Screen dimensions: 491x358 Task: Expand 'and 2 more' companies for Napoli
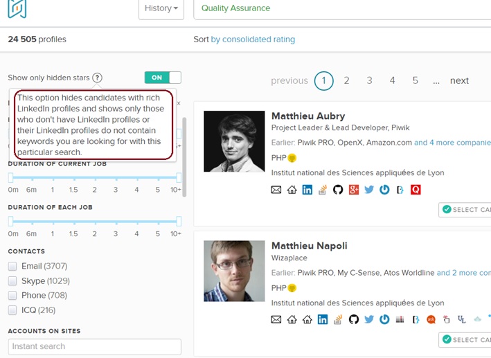coord(464,273)
